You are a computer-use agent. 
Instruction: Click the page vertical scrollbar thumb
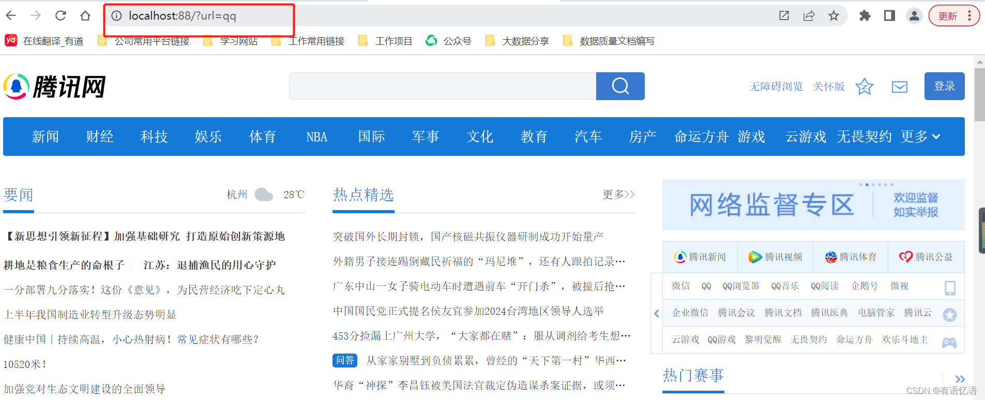click(x=979, y=94)
